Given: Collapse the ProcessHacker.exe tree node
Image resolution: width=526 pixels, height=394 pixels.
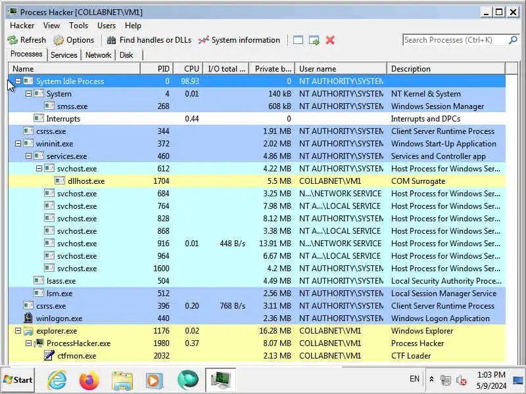Looking at the screenshot, I should pos(28,343).
